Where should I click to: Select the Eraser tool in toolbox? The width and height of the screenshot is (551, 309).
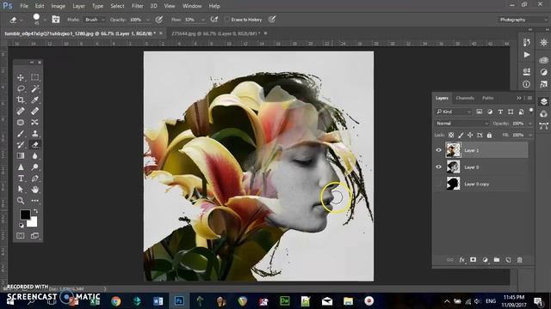(34, 145)
